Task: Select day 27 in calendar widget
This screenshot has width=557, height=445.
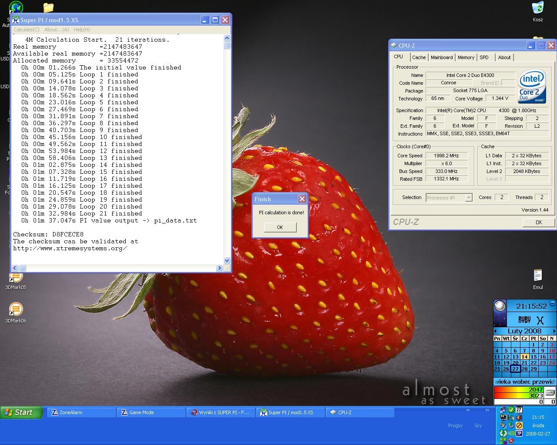Action: (515, 369)
